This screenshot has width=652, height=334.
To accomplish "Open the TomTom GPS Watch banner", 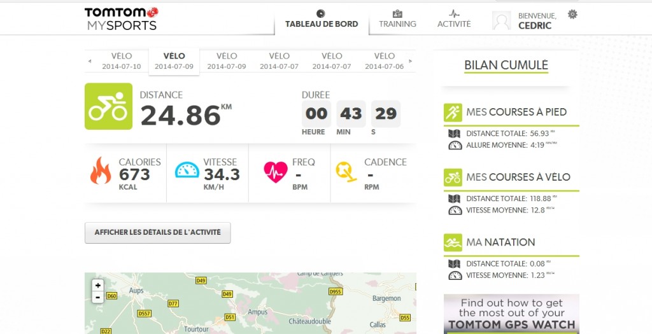I will [511, 314].
